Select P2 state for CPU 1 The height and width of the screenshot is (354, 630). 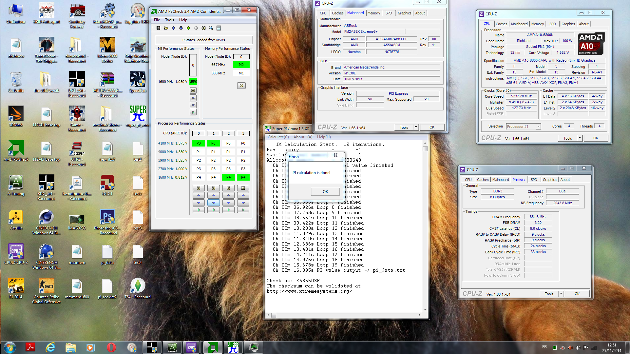pyautogui.click(x=214, y=160)
